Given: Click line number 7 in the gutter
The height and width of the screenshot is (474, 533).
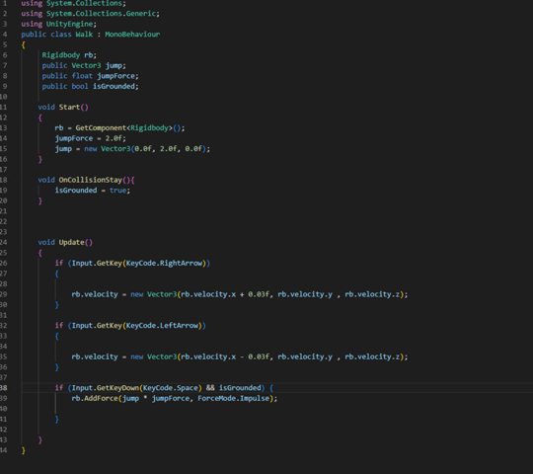Looking at the screenshot, I should (x=4, y=65).
